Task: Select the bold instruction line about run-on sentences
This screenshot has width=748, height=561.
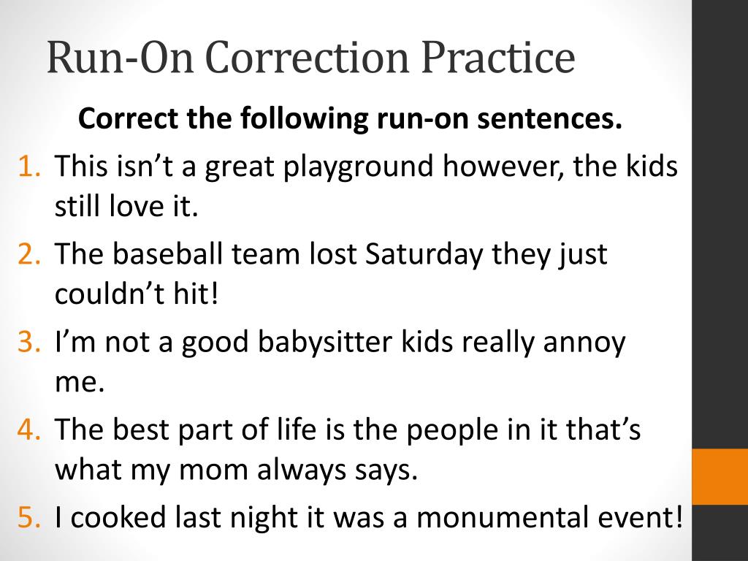Action: click(x=350, y=118)
